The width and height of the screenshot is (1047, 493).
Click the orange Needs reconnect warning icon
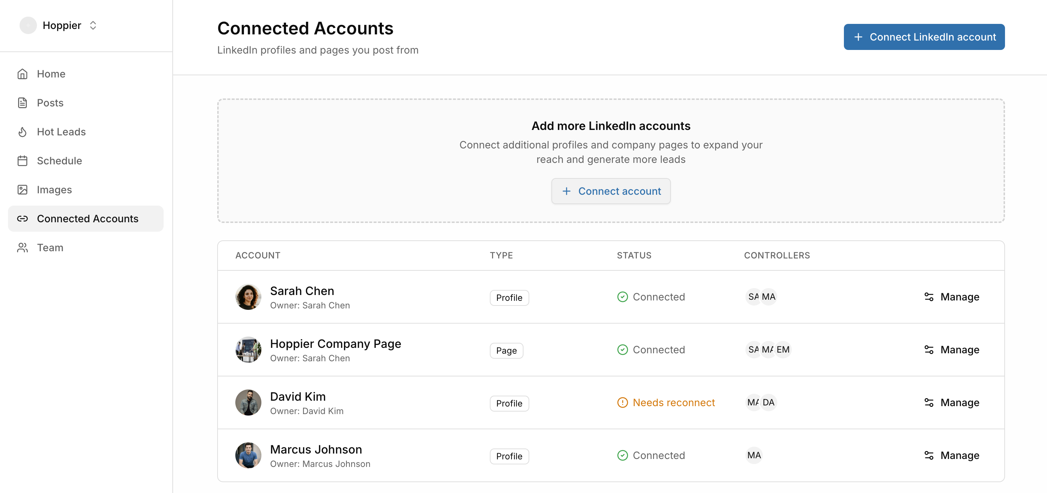622,403
